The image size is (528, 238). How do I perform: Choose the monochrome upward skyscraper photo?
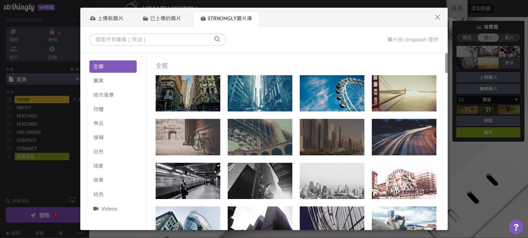pyautogui.click(x=260, y=181)
